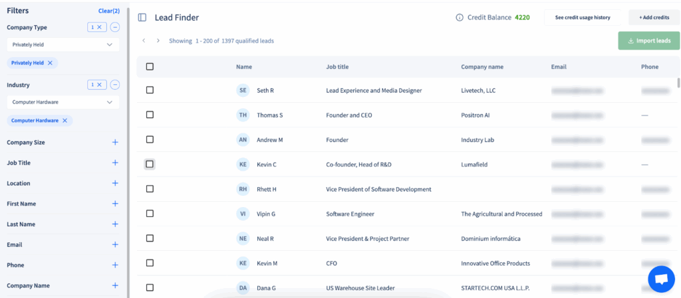Click the Credit Balance info icon
681x298 pixels.
tap(460, 18)
